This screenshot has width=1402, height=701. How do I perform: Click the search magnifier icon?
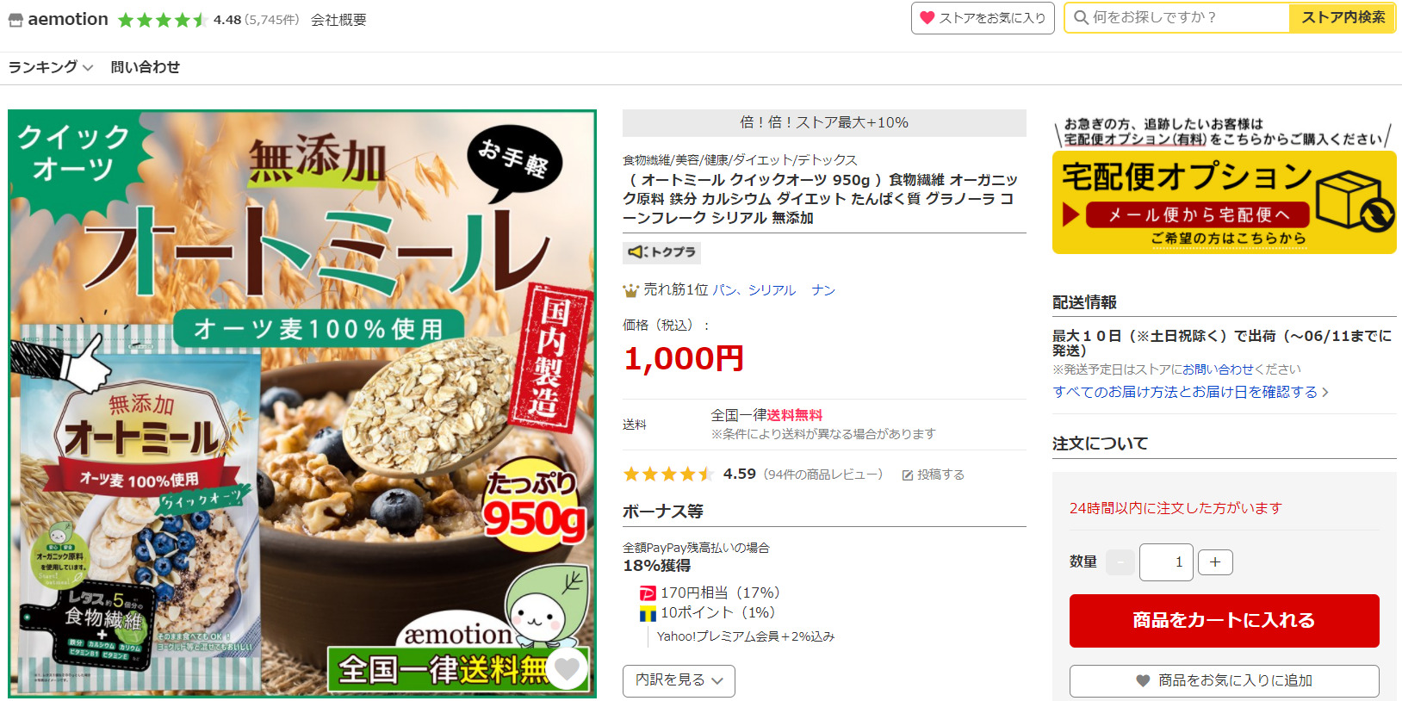1081,17
